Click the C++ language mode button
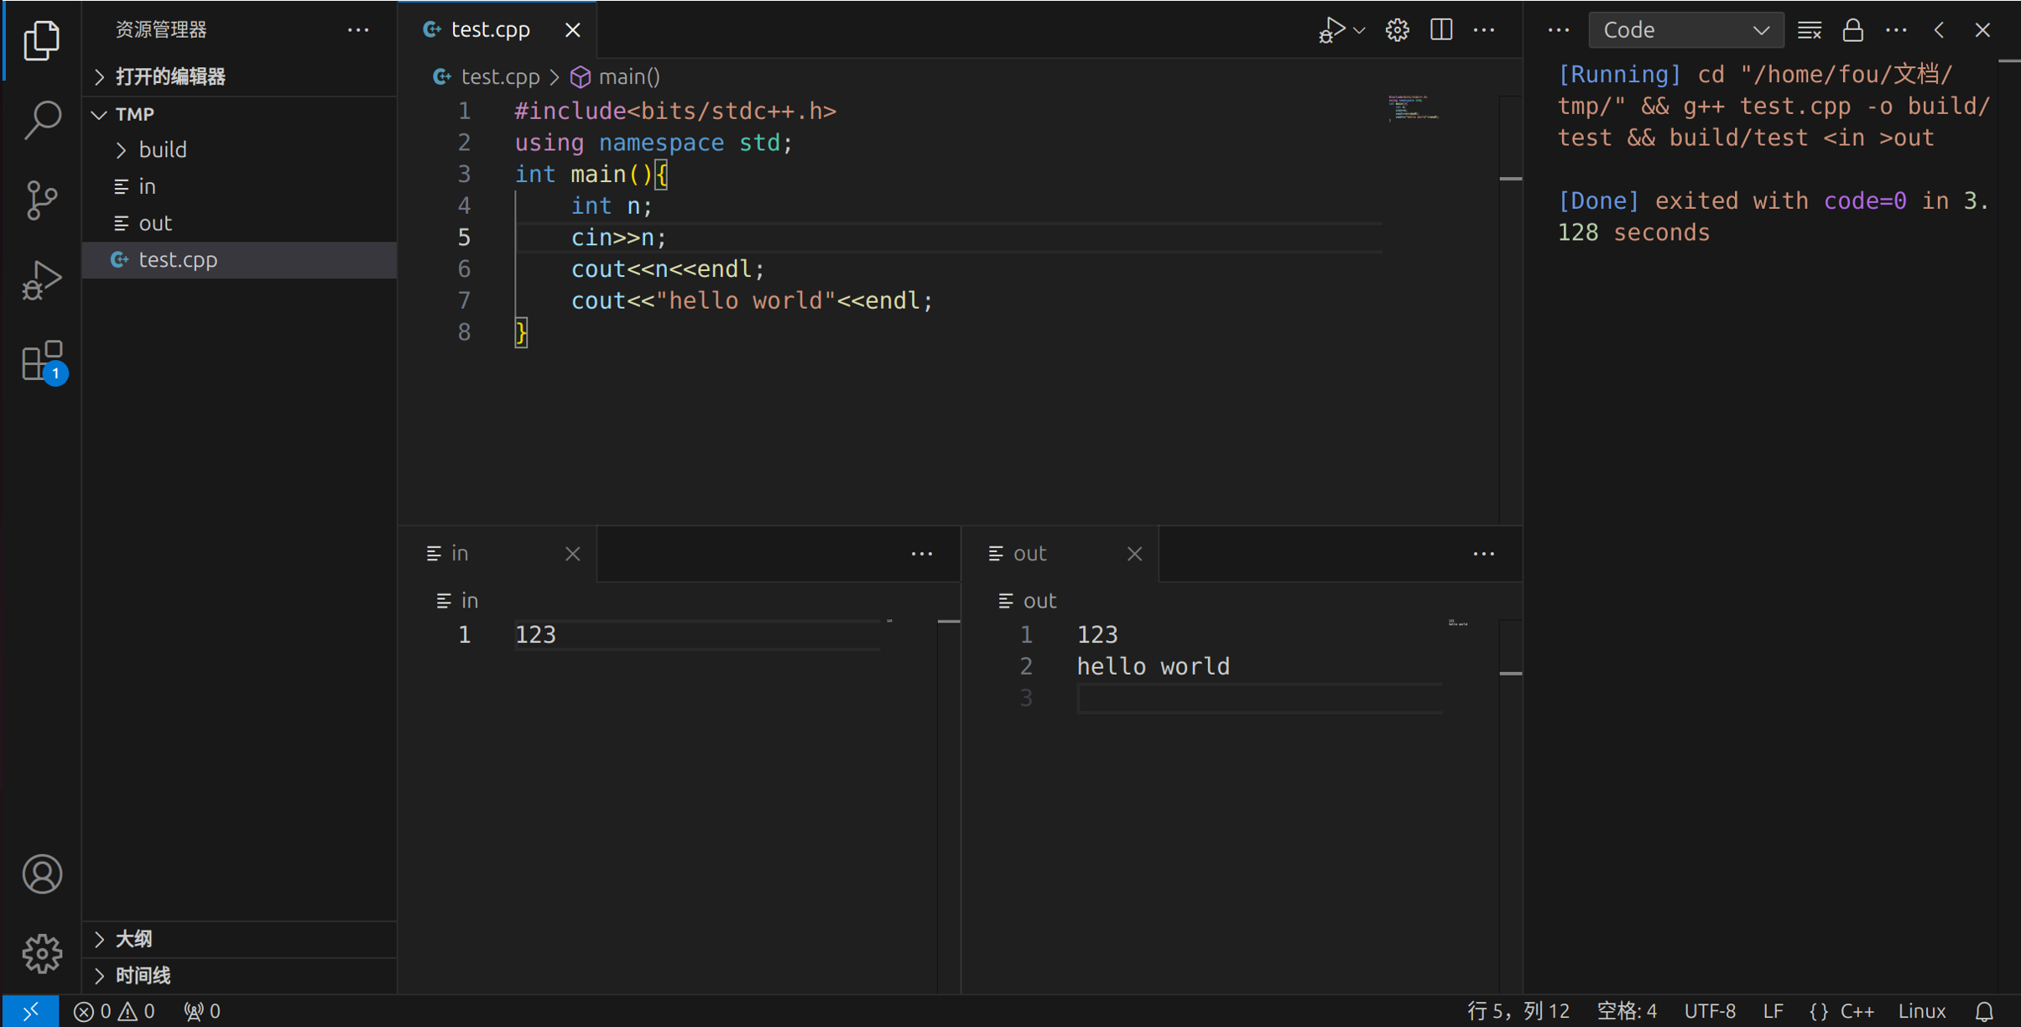Viewport: 2021px width, 1027px height. (x=1857, y=1011)
